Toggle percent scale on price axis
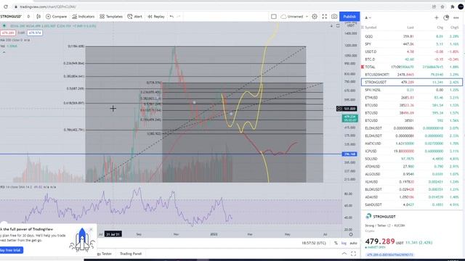This screenshot has height=261, width=465. coord(336,243)
